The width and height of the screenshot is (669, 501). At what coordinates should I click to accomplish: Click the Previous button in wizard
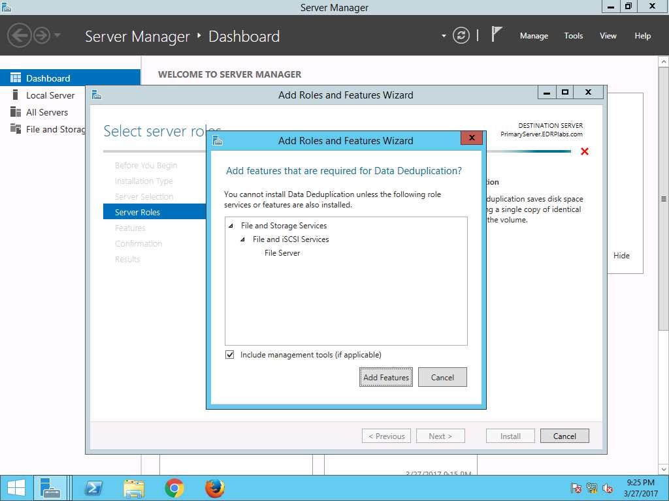(x=387, y=436)
